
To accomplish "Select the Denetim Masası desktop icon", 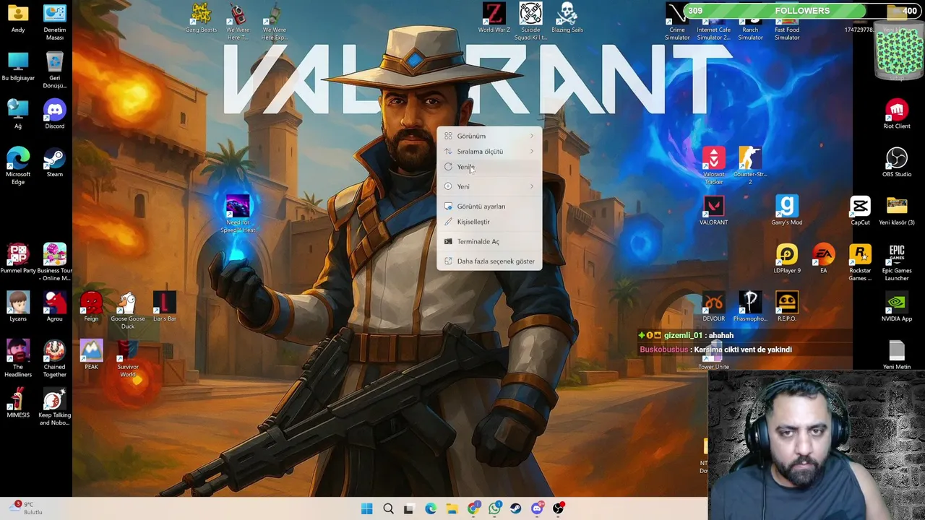I will (54, 22).
